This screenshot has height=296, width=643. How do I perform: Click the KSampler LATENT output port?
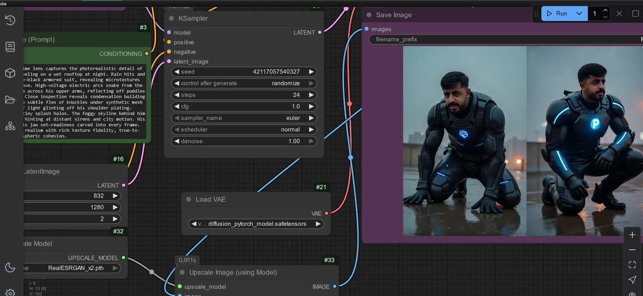320,33
